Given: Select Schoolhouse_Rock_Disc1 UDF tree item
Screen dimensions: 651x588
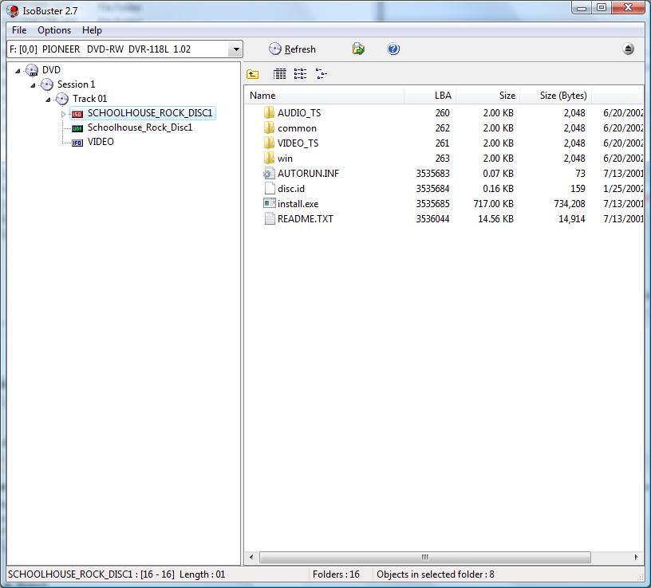Looking at the screenshot, I should (x=140, y=127).
